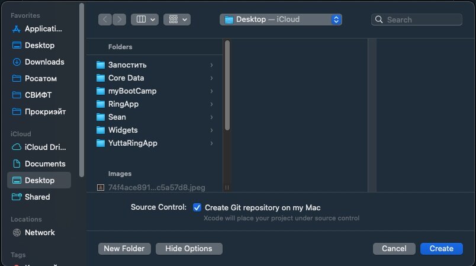Viewport: 476px width, 266px height.
Task: Click the Create button
Action: [x=442, y=249]
